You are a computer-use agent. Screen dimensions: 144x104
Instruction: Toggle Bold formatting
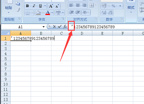coord(28,6)
